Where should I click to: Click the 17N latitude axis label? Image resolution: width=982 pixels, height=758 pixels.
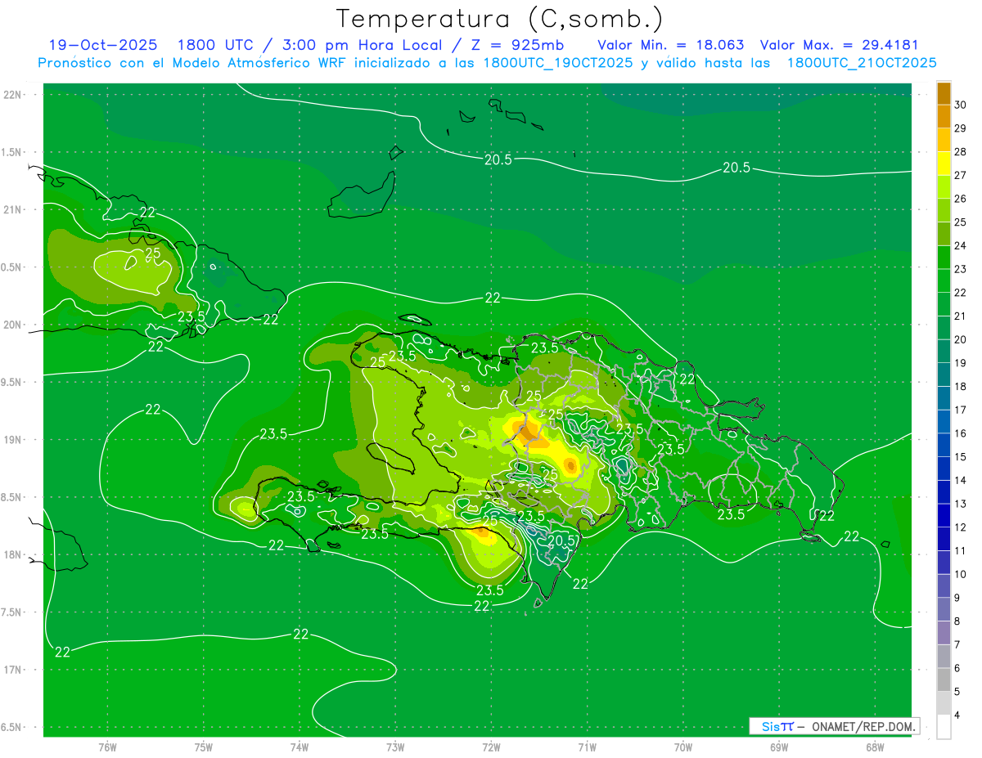[x=12, y=670]
